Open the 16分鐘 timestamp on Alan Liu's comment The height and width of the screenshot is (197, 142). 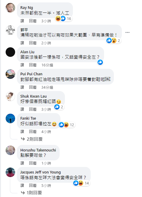coord(47,65)
